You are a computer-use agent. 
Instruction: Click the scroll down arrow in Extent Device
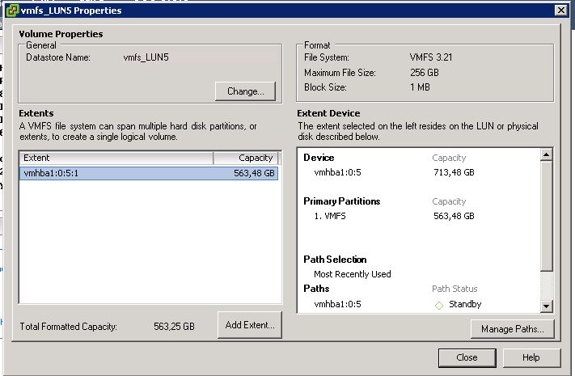click(547, 306)
